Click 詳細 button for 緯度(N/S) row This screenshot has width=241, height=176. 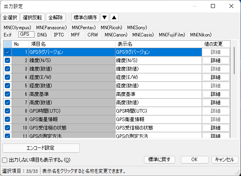pos(216,60)
